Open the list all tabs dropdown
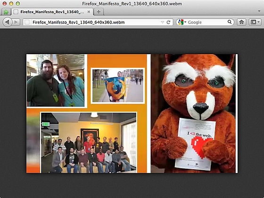264x198 pixels. pos(259,11)
